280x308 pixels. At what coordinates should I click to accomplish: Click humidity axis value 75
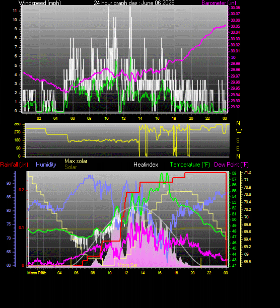9,224
